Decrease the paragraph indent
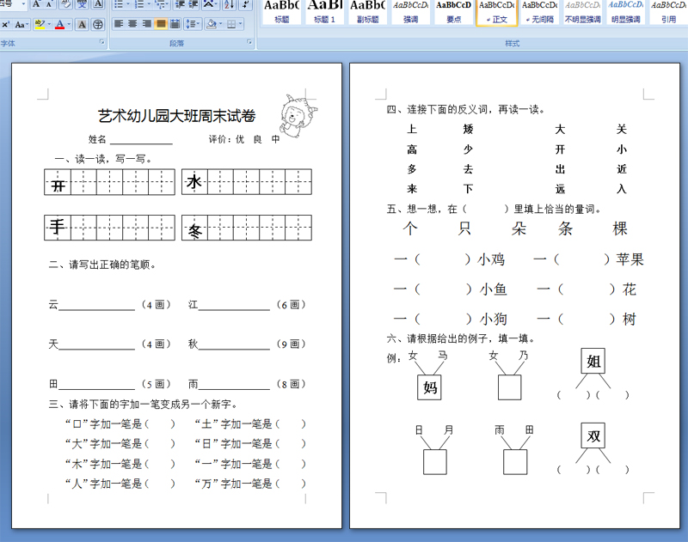 tap(180, 4)
